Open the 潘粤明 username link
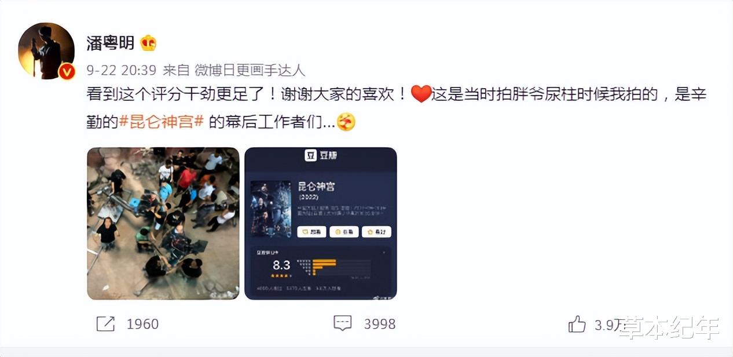 pos(111,43)
